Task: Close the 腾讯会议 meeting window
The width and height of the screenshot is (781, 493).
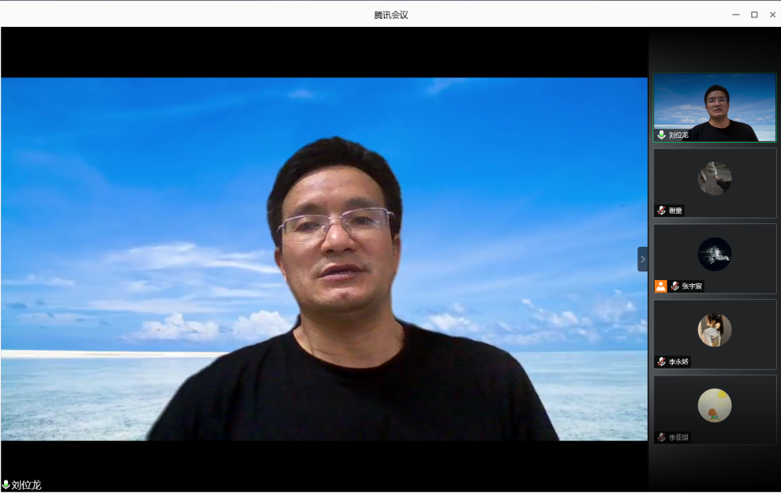Action: tap(772, 14)
